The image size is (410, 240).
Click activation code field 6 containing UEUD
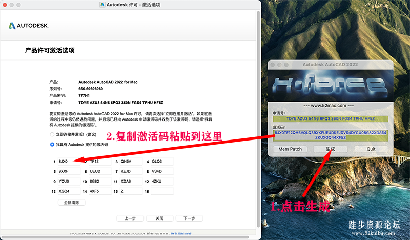[100, 171]
